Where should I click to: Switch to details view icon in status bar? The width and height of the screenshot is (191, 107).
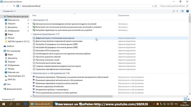(185, 99)
